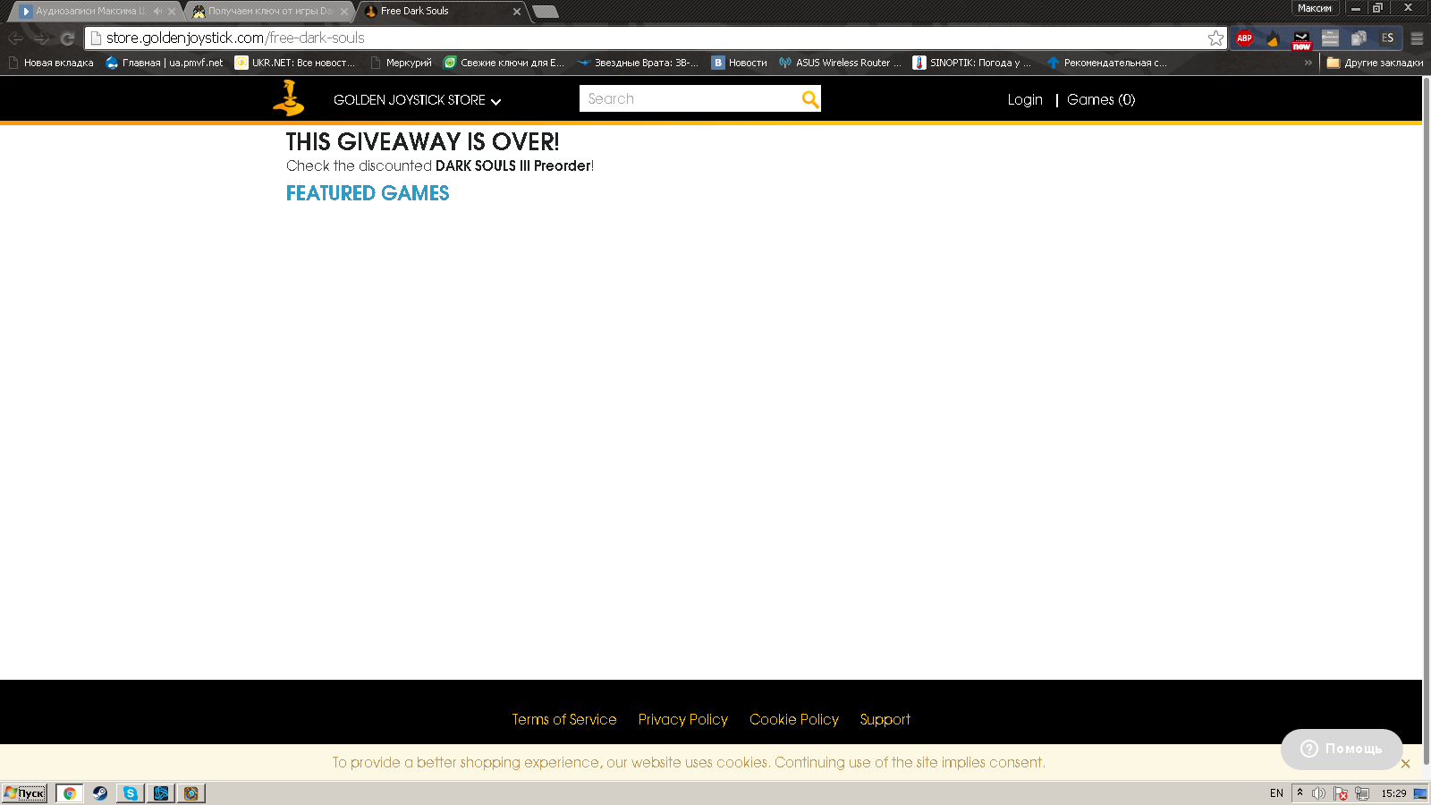Expand hidden tray icons chevron
Viewport: 1431px width, 805px height.
tap(1300, 792)
